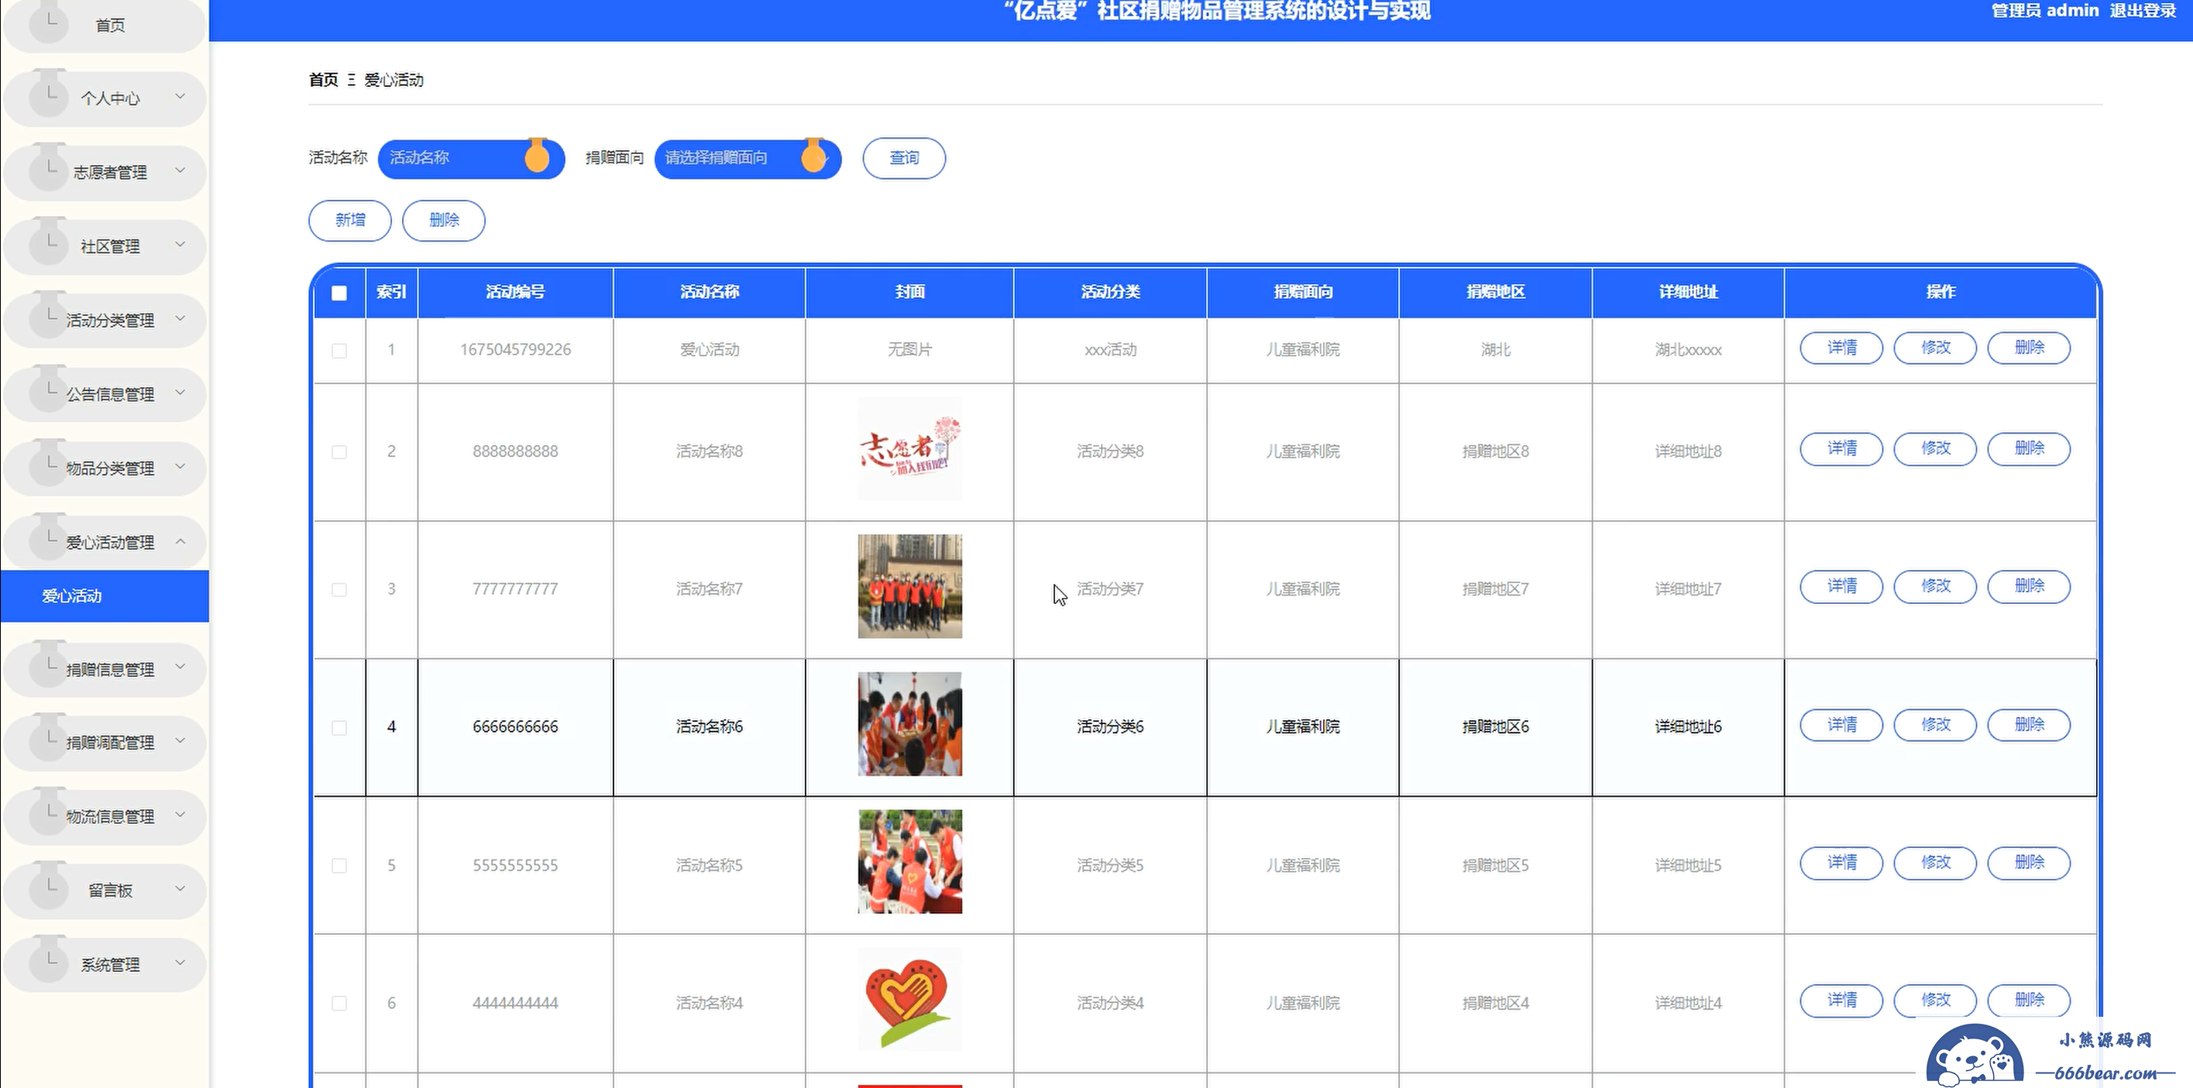This screenshot has width=2193, height=1088.
Task: Click the 留言板 sidebar icon
Action: [49, 884]
